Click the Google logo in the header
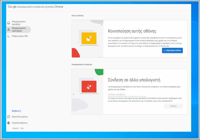The width and height of the screenshot is (200, 140). coord(12,7)
